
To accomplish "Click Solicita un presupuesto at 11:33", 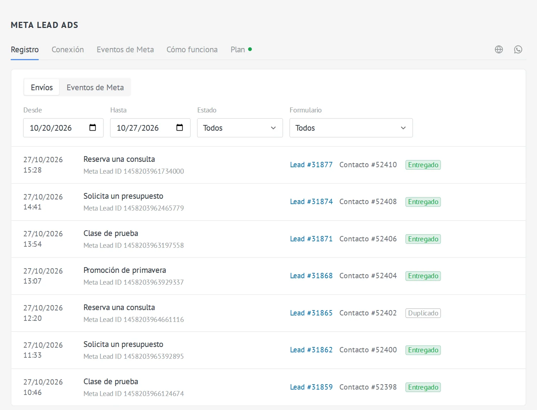I will tap(123, 344).
